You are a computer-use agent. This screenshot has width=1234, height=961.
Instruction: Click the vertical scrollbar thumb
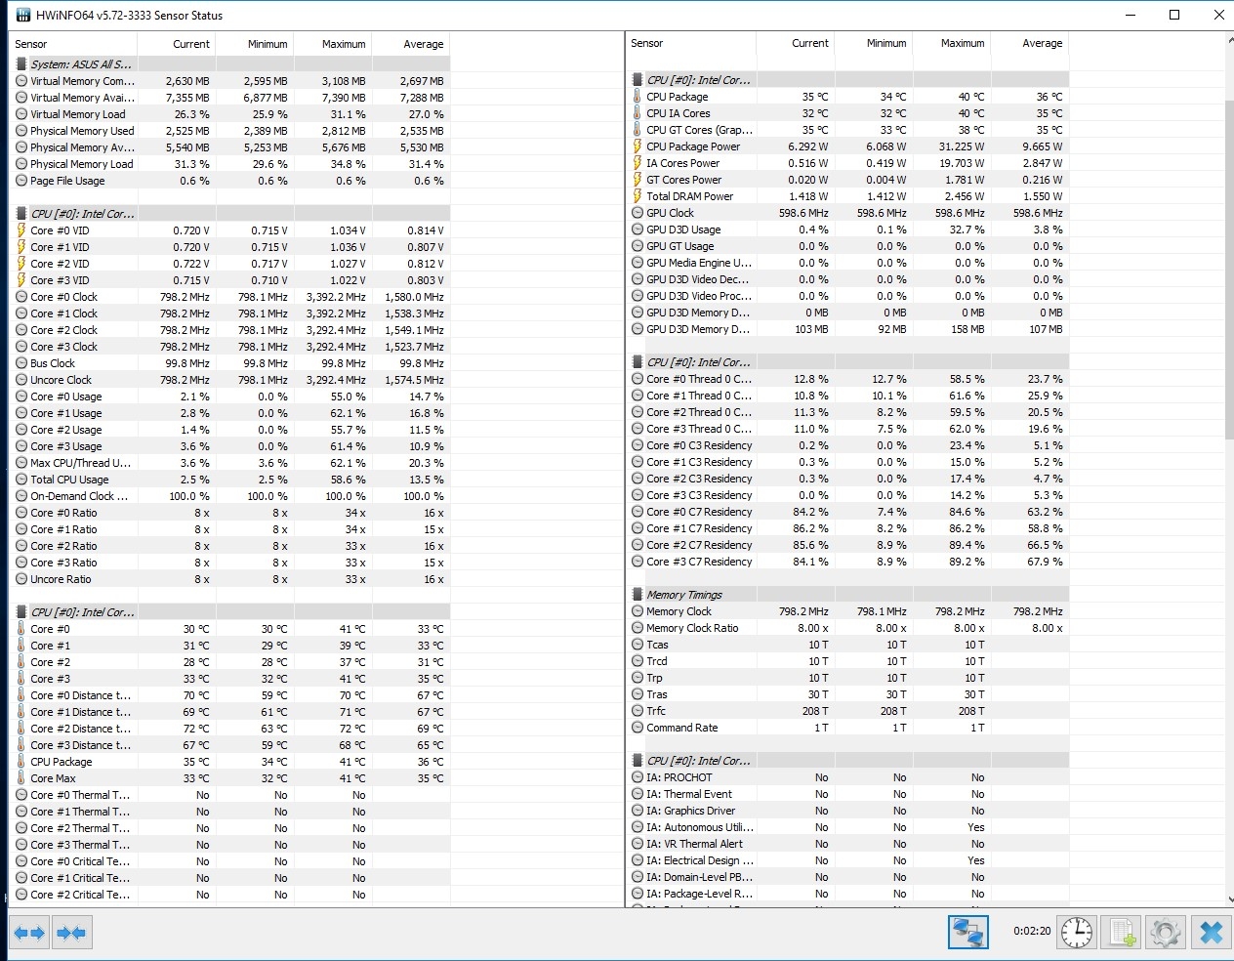coord(1228,269)
